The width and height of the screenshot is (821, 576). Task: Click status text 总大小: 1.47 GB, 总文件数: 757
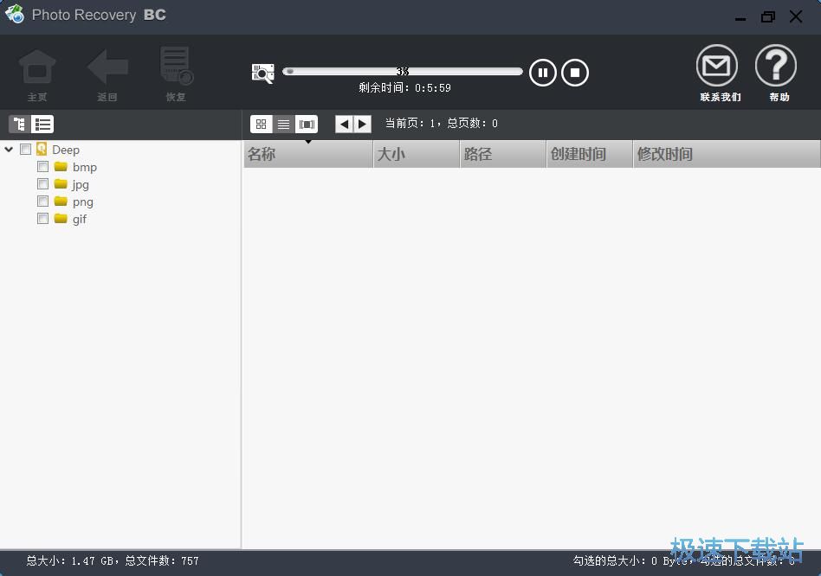click(113, 560)
